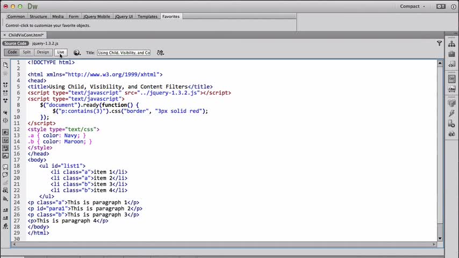Click Outdent Code icon
Viewport: 459px width, 258px height.
pyautogui.click(x=5, y=218)
